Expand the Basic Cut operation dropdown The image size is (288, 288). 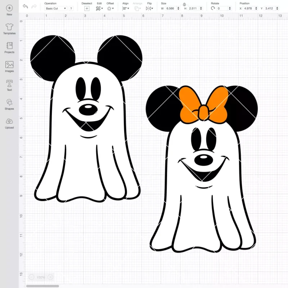pos(56,8)
